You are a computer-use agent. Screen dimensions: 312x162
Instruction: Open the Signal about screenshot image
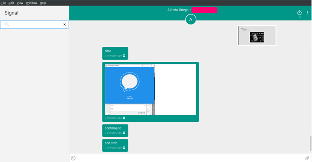coord(150,90)
